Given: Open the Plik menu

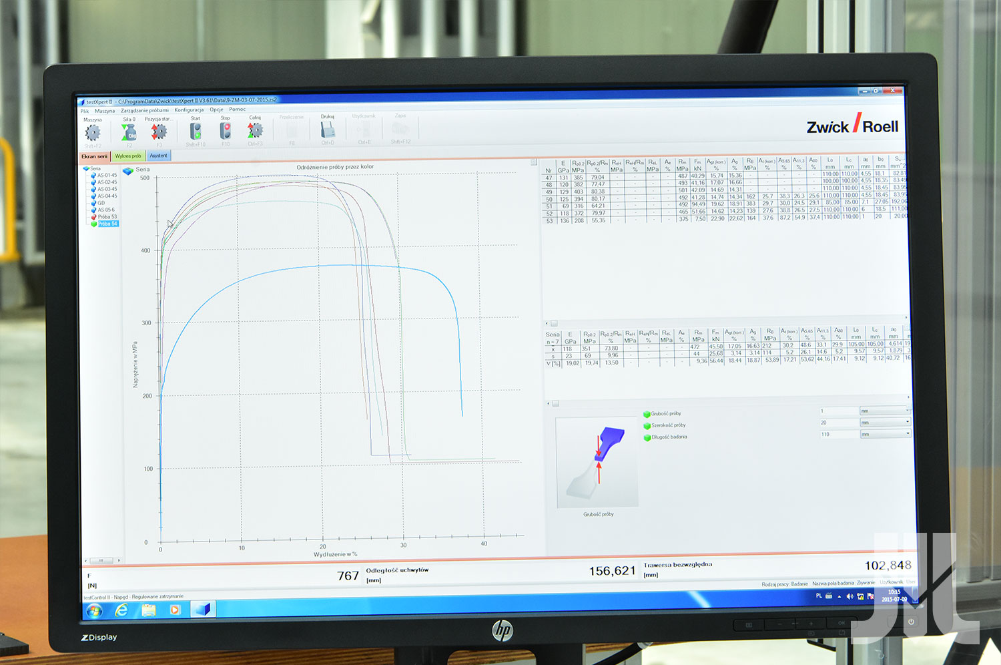Looking at the screenshot, I should tap(85, 111).
